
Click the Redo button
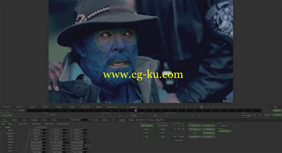coord(10,124)
